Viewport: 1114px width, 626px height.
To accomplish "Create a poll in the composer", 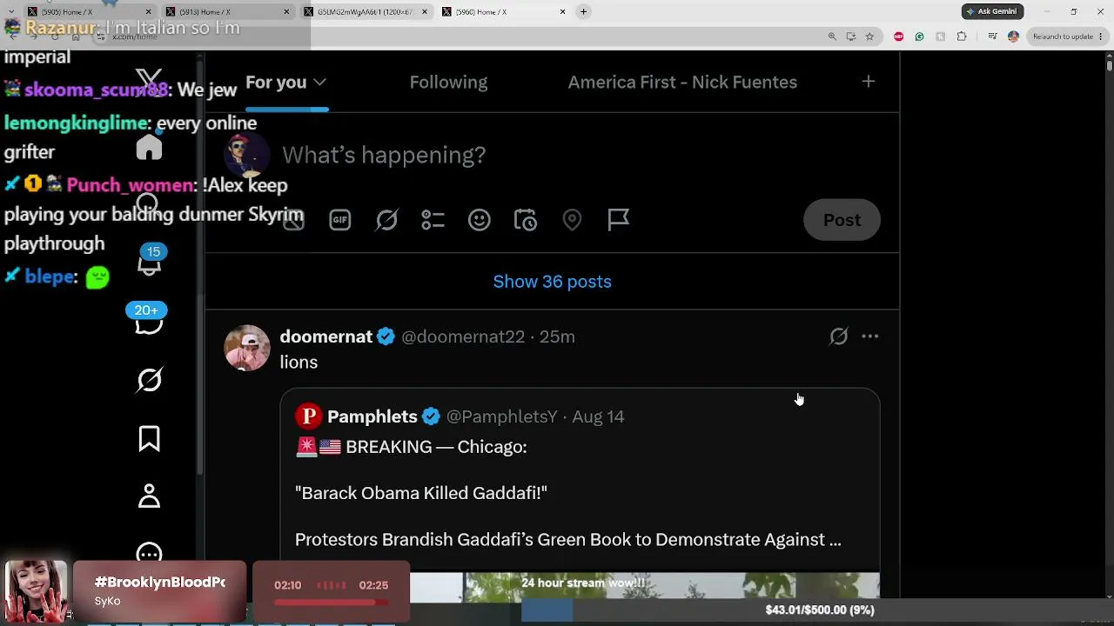I will (433, 220).
